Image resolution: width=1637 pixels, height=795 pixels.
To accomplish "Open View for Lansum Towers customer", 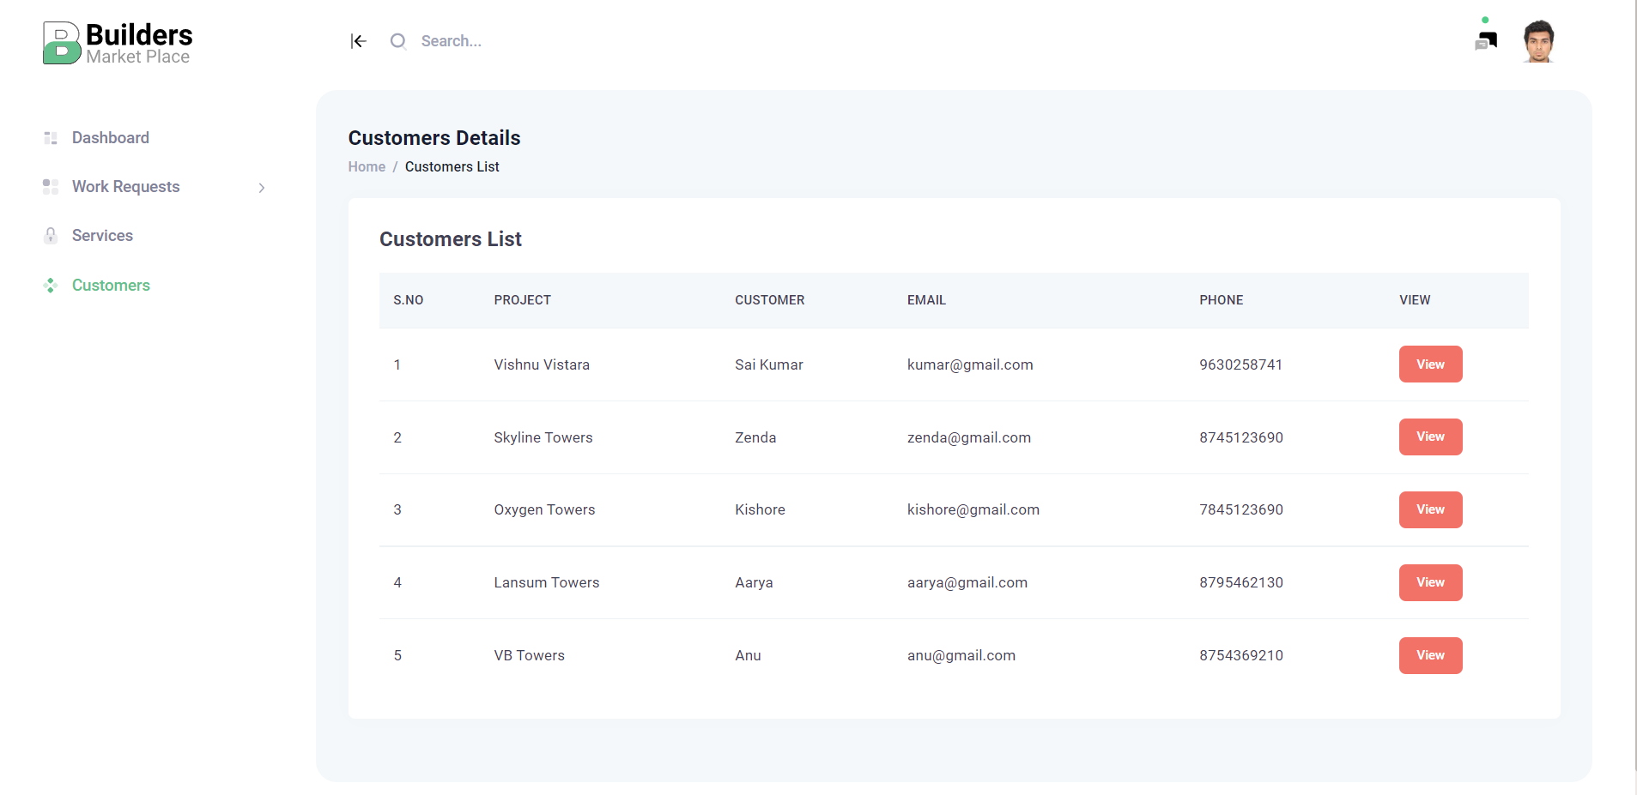I will click(1430, 582).
